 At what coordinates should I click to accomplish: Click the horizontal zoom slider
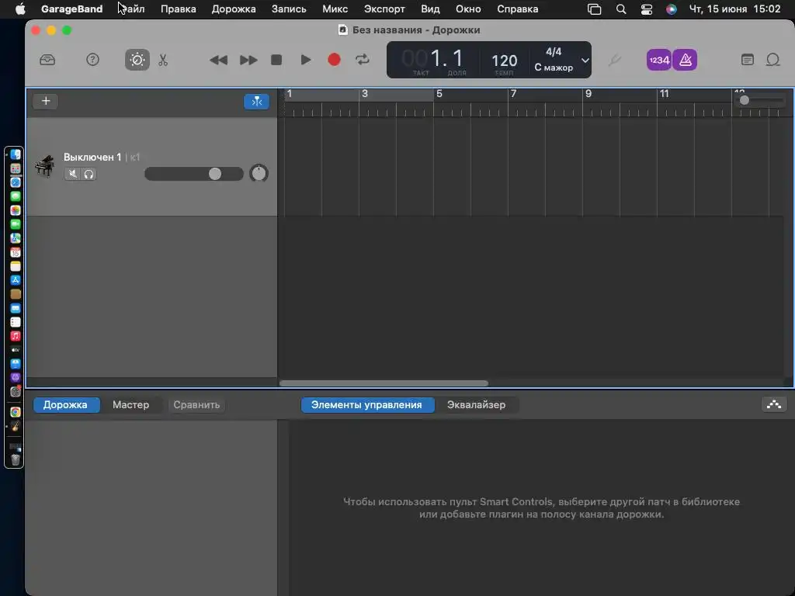760,100
